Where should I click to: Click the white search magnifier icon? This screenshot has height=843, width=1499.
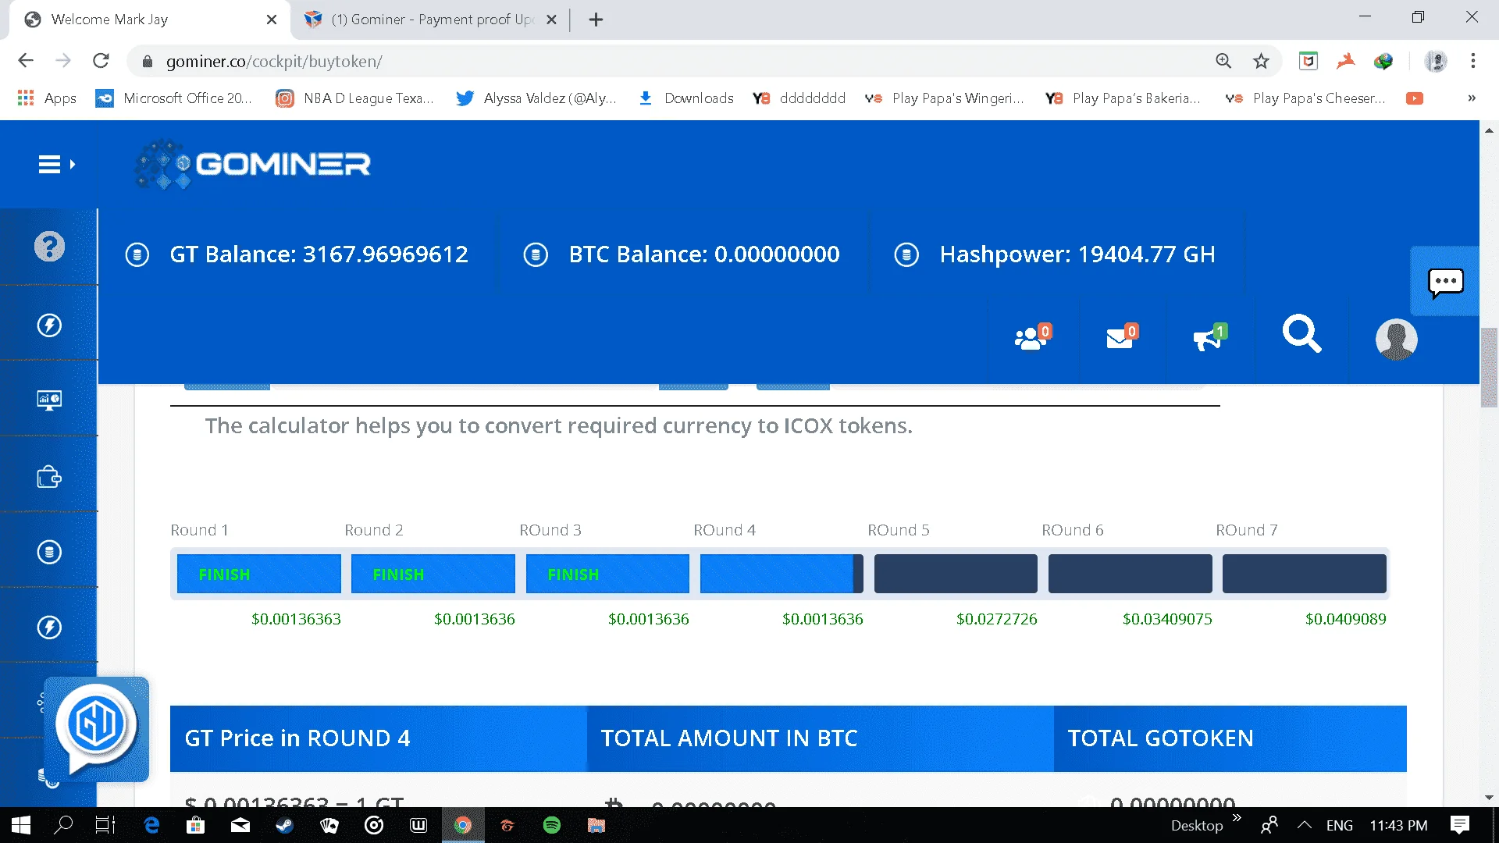coord(1301,334)
